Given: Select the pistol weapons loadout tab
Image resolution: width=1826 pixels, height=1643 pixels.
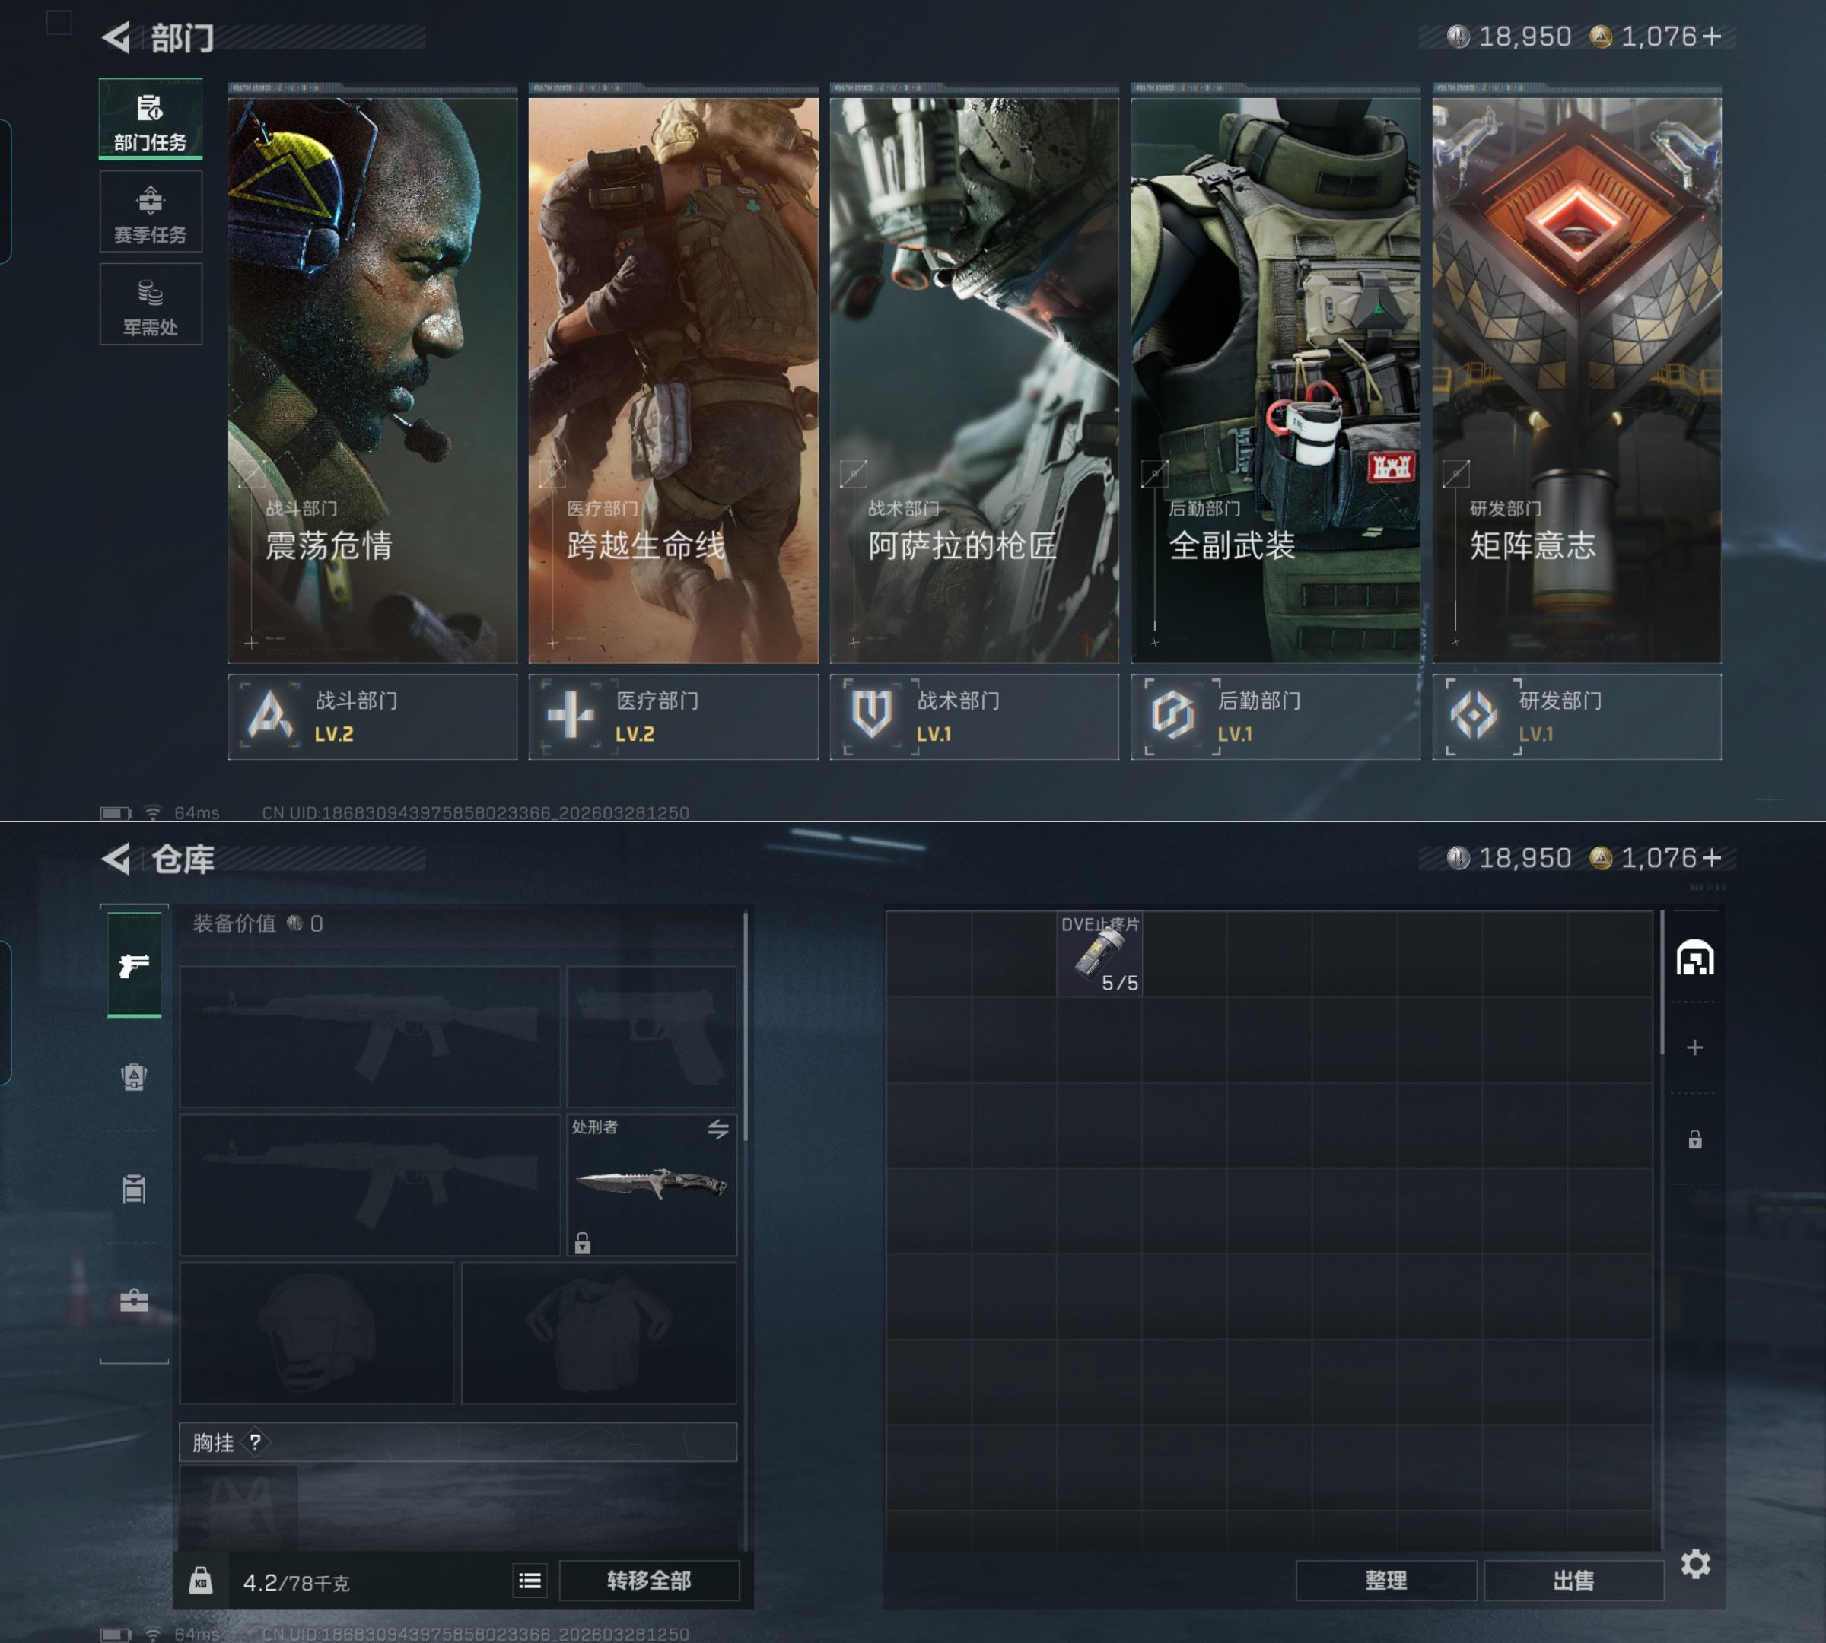Looking at the screenshot, I should coord(135,965).
